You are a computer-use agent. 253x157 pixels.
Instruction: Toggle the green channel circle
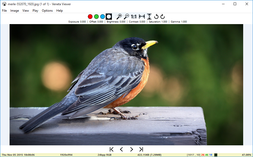point(96,17)
